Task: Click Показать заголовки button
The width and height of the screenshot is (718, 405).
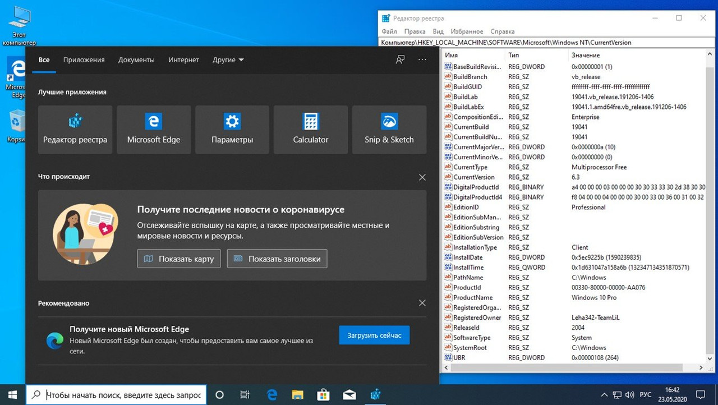Action: 277,259
